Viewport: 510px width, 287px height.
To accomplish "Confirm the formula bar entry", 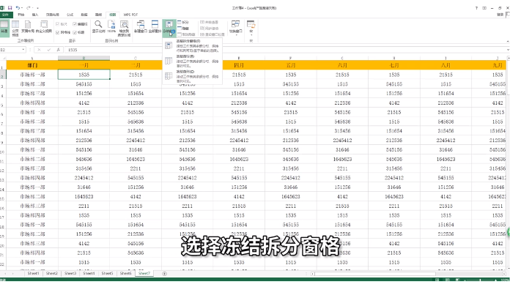I will point(49,50).
